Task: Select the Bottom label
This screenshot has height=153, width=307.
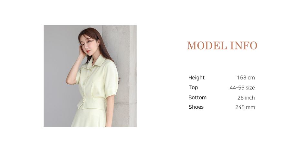Action: (197, 97)
